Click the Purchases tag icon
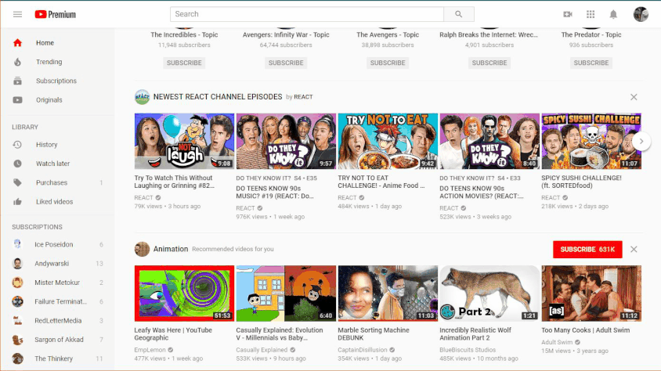The width and height of the screenshot is (661, 371). (x=17, y=182)
